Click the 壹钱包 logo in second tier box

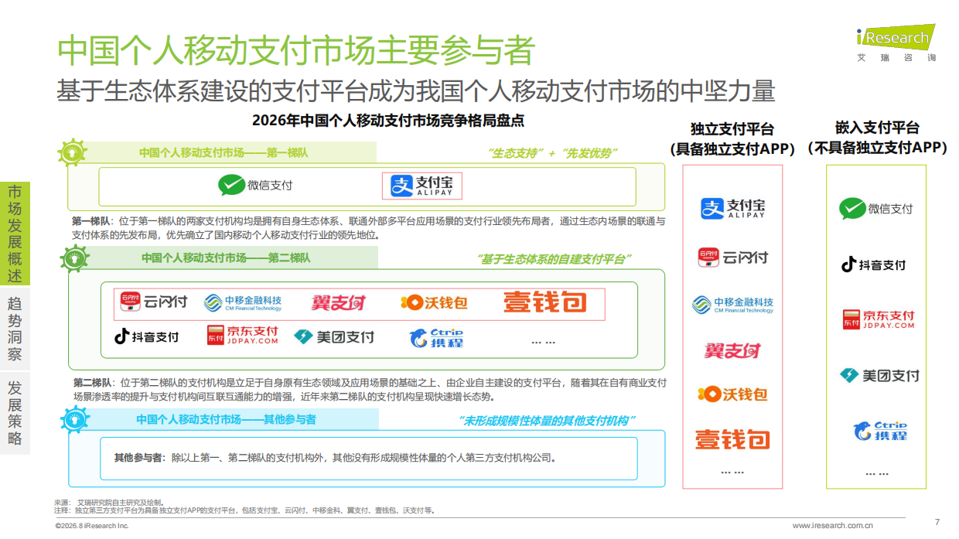pos(545,302)
